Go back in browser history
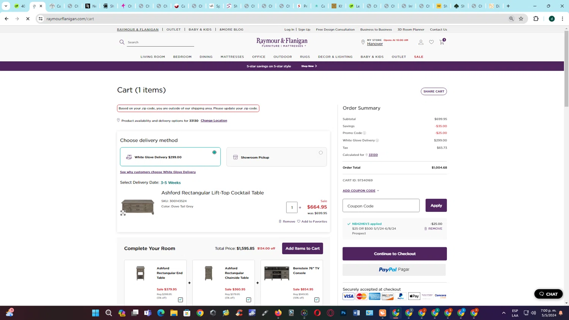Viewport: 569px width, 320px height. 6,19
